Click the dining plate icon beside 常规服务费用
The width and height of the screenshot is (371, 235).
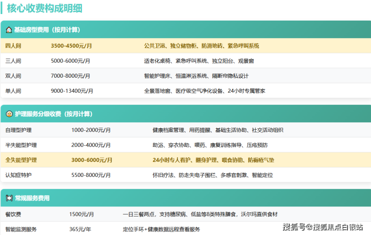(x=9, y=198)
